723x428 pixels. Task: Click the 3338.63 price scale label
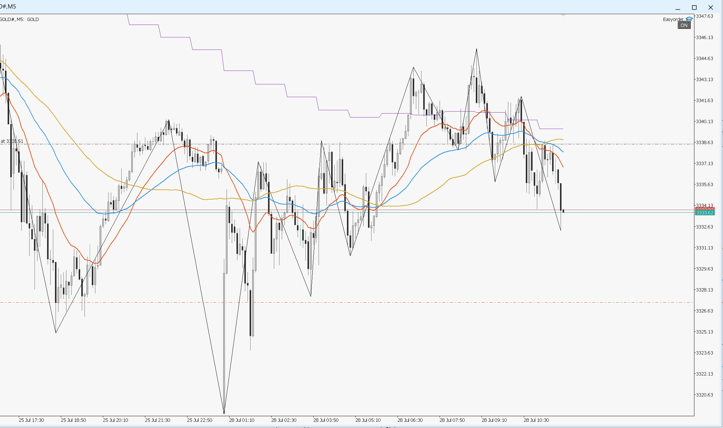(x=705, y=142)
